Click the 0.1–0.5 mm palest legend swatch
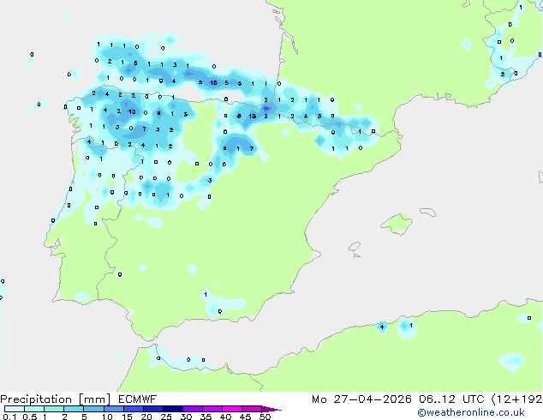 point(15,409)
